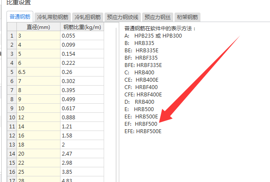Switch to the 普通钢筋 tab
This screenshot has height=182, width=270.
[x=20, y=17]
